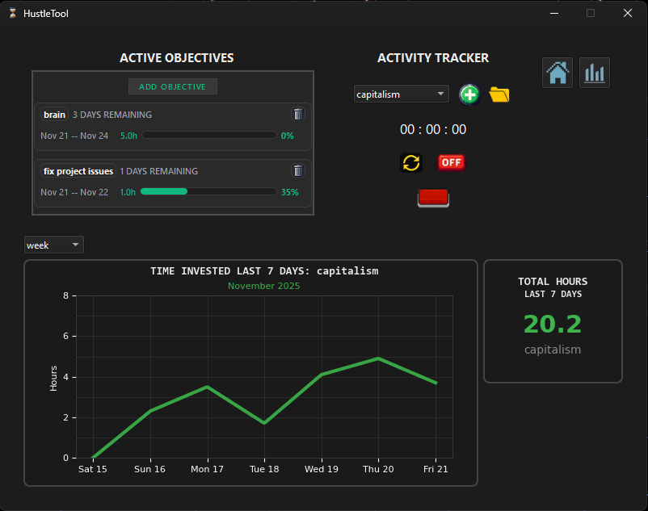
Task: Click the Tue 18 axis label
Action: coord(264,469)
